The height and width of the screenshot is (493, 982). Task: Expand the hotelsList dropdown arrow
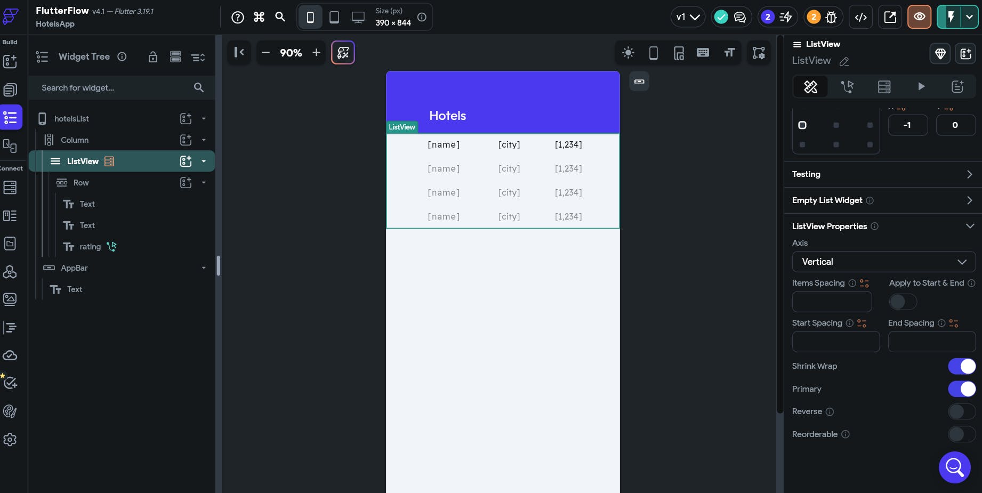click(x=204, y=118)
